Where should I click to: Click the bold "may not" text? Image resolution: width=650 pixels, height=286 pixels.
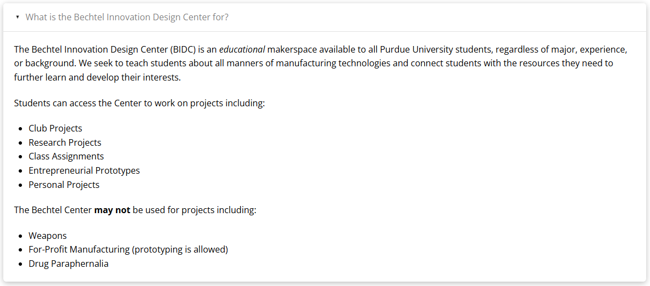(x=112, y=210)
